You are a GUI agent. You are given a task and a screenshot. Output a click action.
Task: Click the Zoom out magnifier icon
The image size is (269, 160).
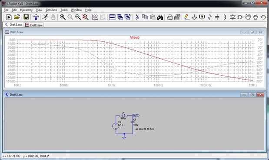78,17
